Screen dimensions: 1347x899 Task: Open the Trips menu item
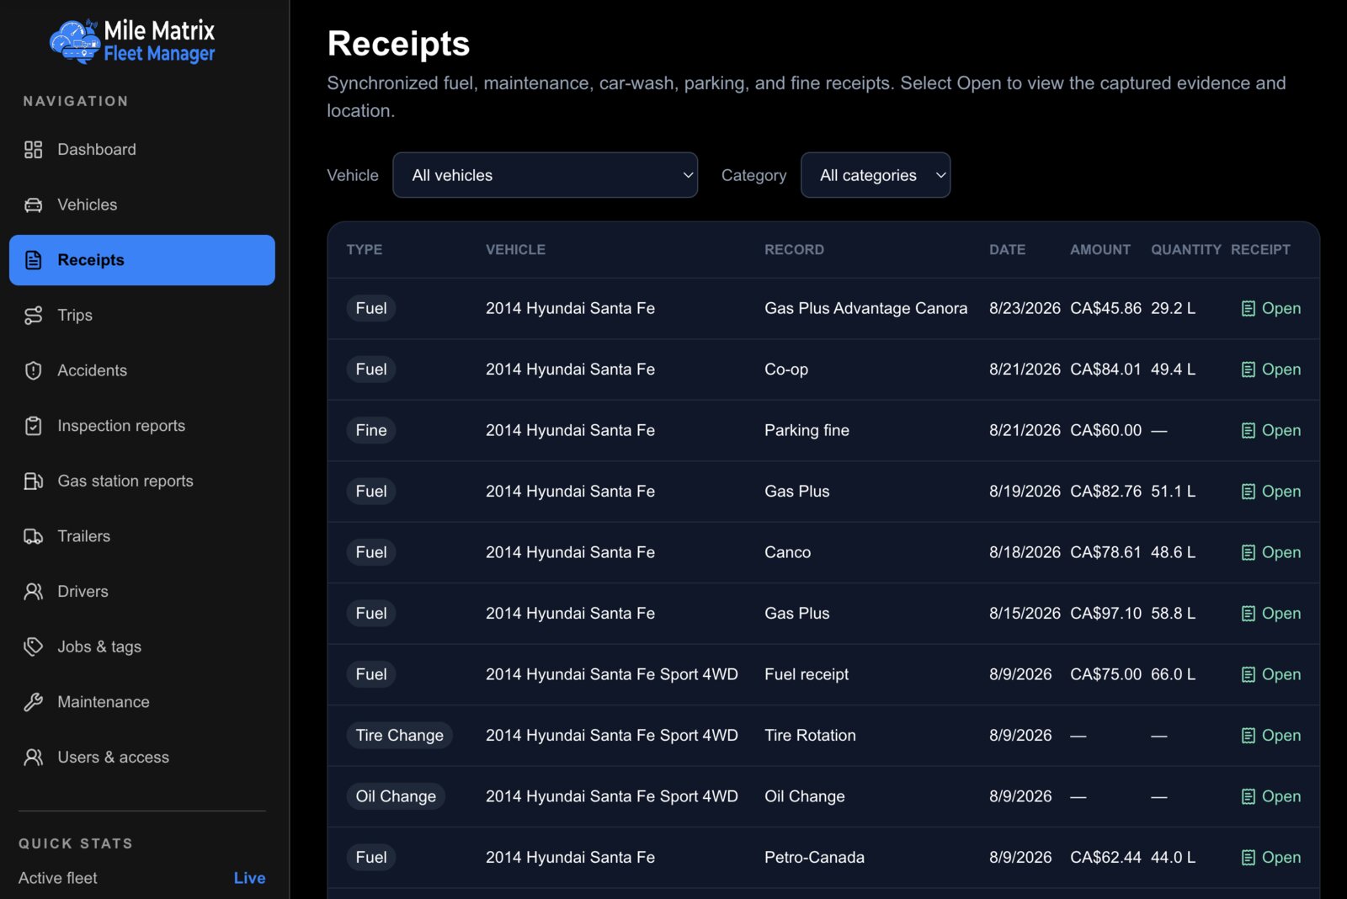tap(142, 316)
